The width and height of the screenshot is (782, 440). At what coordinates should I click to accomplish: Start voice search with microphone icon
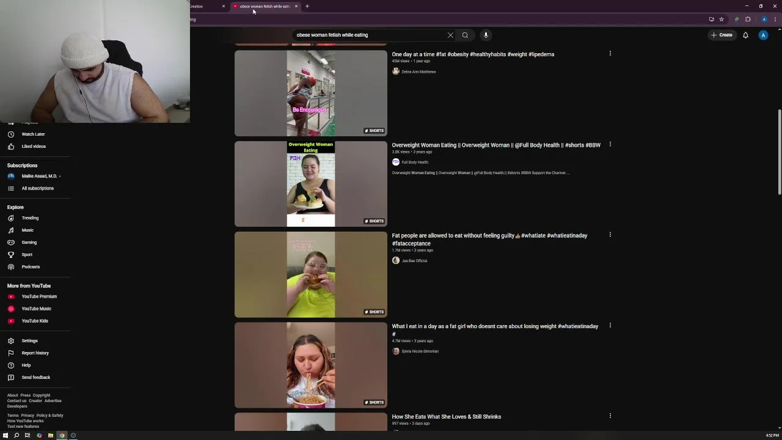tap(486, 35)
